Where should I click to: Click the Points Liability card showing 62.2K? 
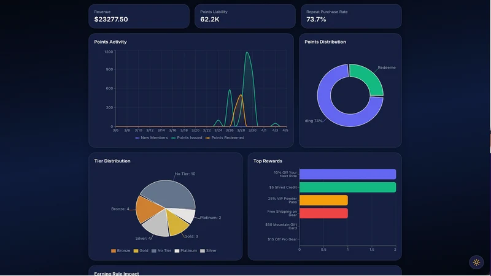(x=245, y=17)
